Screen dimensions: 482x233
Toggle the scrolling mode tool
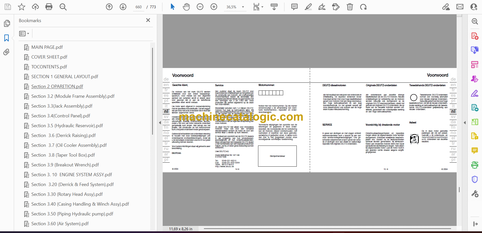coord(274,7)
